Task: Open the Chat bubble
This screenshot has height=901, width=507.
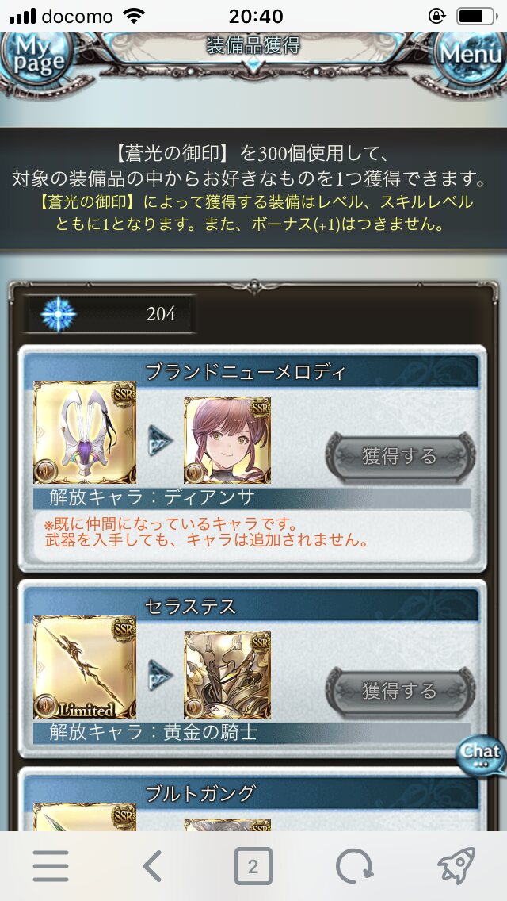Action: point(481,756)
